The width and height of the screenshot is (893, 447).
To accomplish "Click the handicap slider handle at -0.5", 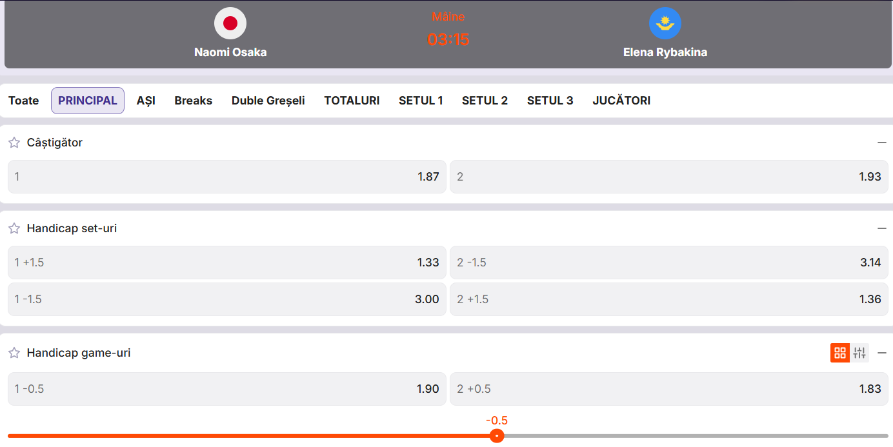I will [x=497, y=436].
